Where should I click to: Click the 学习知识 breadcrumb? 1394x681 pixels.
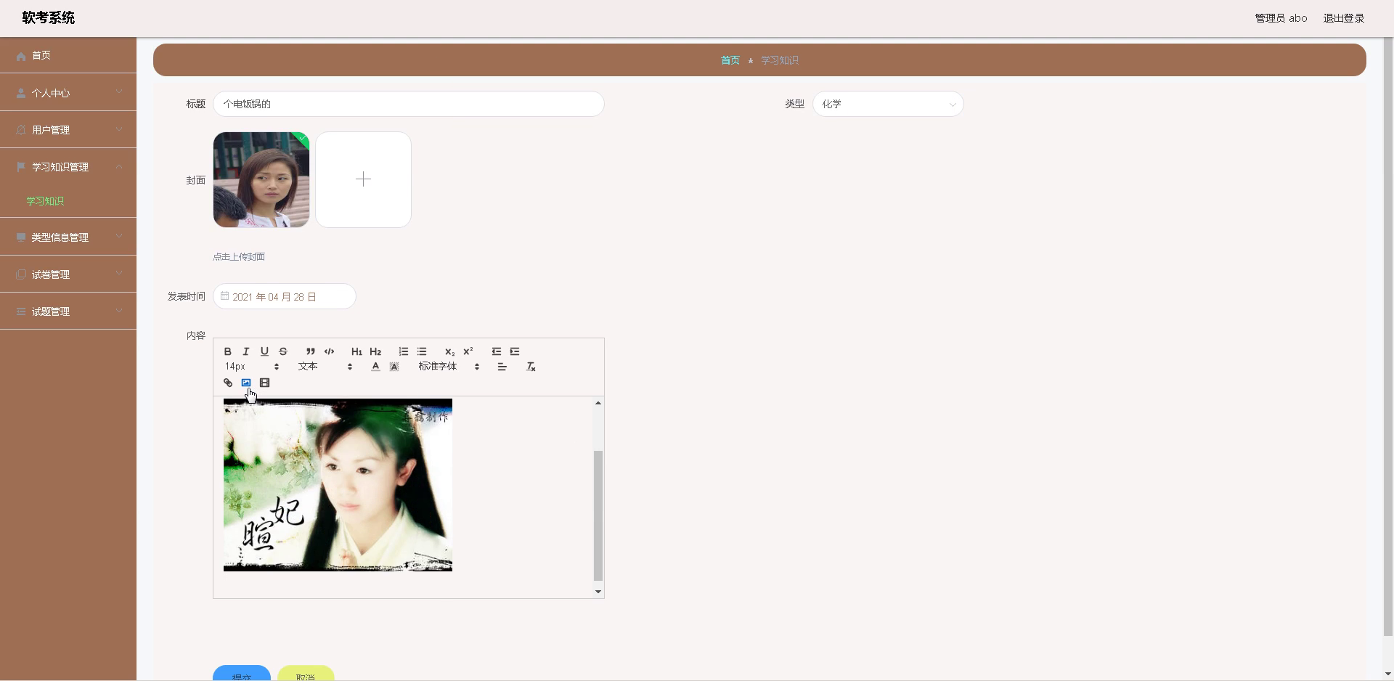click(780, 60)
